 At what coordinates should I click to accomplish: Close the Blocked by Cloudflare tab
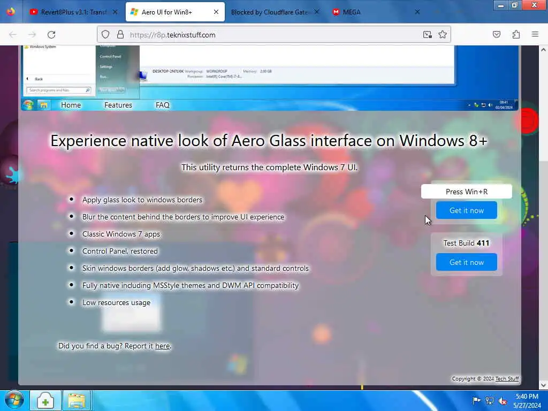(317, 12)
